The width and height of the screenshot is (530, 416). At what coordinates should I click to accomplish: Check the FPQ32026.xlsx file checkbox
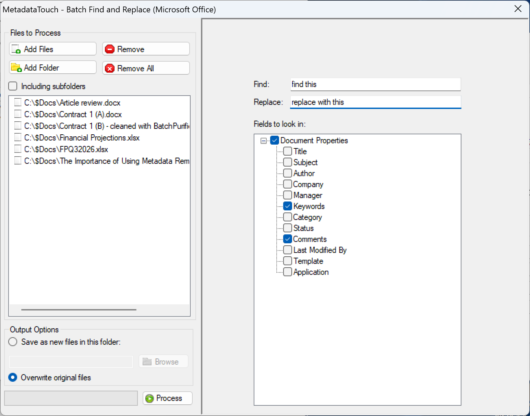[17, 149]
